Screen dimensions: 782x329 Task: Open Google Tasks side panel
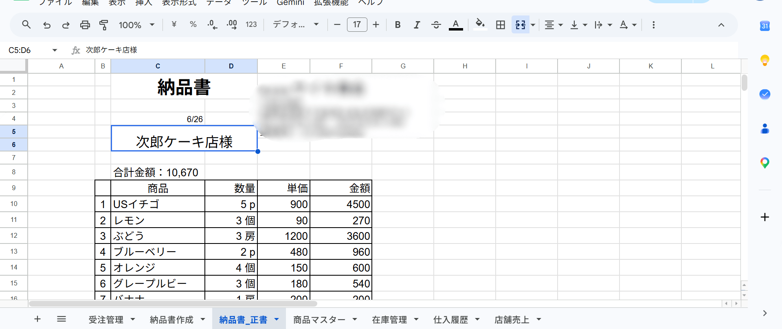(764, 94)
